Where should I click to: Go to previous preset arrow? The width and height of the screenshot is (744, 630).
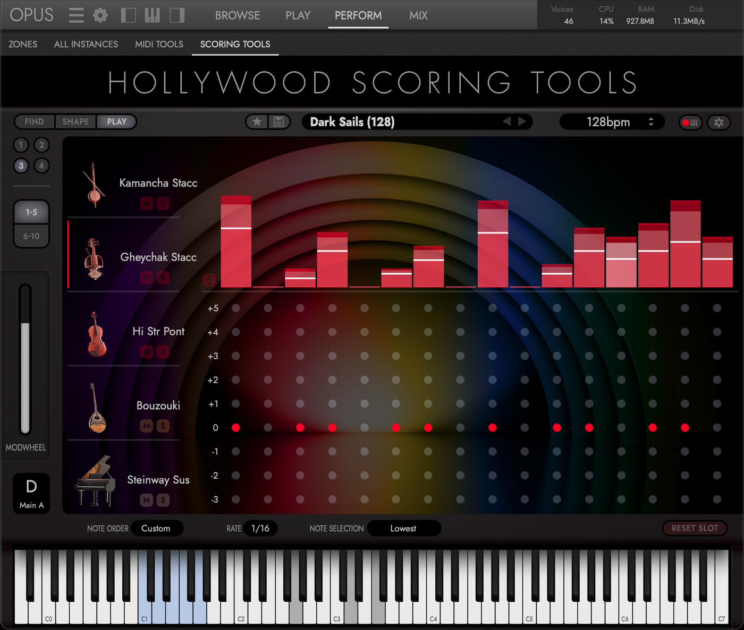point(506,122)
